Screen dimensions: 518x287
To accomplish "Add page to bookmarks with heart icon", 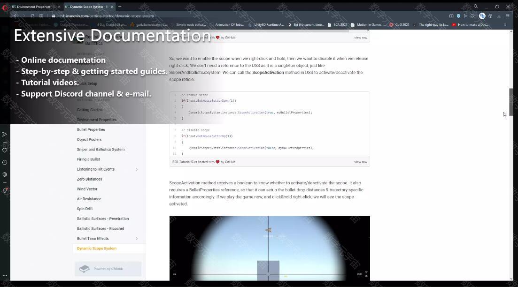I will 472,16.
